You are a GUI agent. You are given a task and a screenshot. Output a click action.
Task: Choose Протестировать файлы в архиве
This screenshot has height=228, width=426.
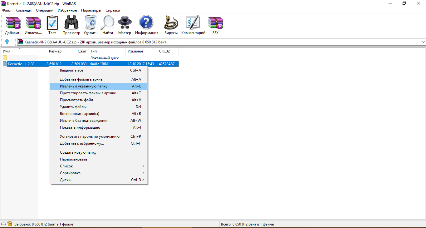click(x=98, y=93)
